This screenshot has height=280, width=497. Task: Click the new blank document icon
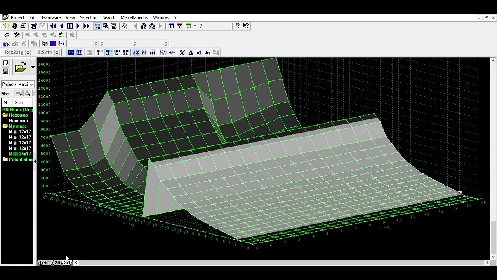tap(5, 63)
